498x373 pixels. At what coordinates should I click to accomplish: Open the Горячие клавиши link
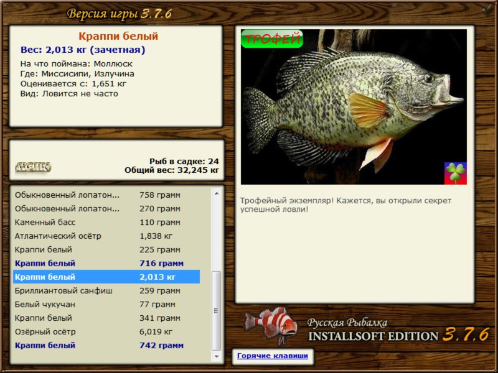coord(273,356)
